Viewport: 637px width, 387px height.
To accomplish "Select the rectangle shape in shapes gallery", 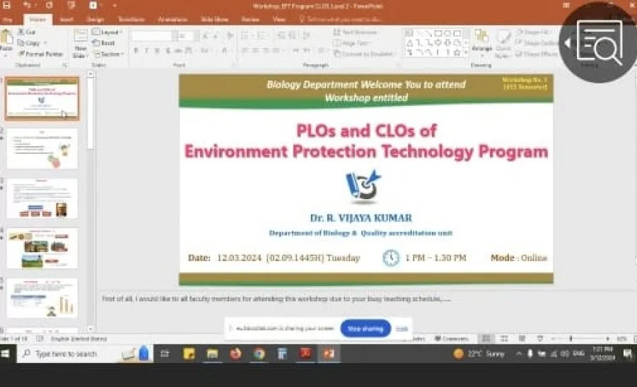I will click(x=438, y=33).
